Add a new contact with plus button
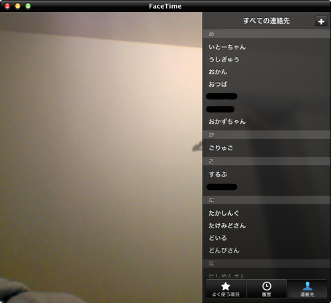The height and width of the screenshot is (303, 331). [321, 21]
